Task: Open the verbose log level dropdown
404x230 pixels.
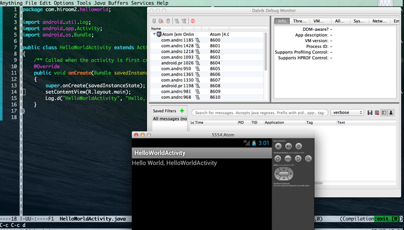Action: tap(347, 112)
